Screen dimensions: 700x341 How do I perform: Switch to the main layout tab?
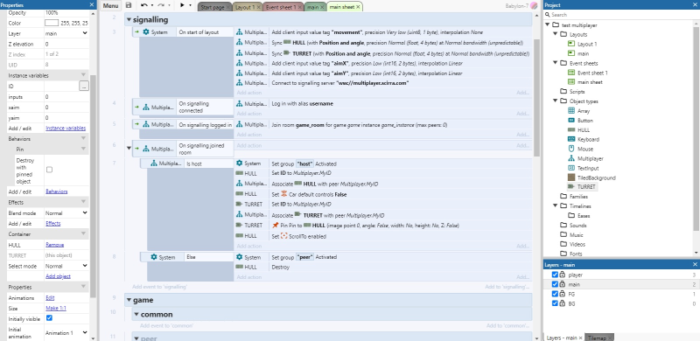312,8
